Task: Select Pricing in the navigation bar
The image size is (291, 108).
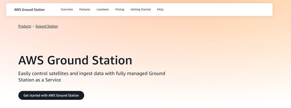Action: 120,10
